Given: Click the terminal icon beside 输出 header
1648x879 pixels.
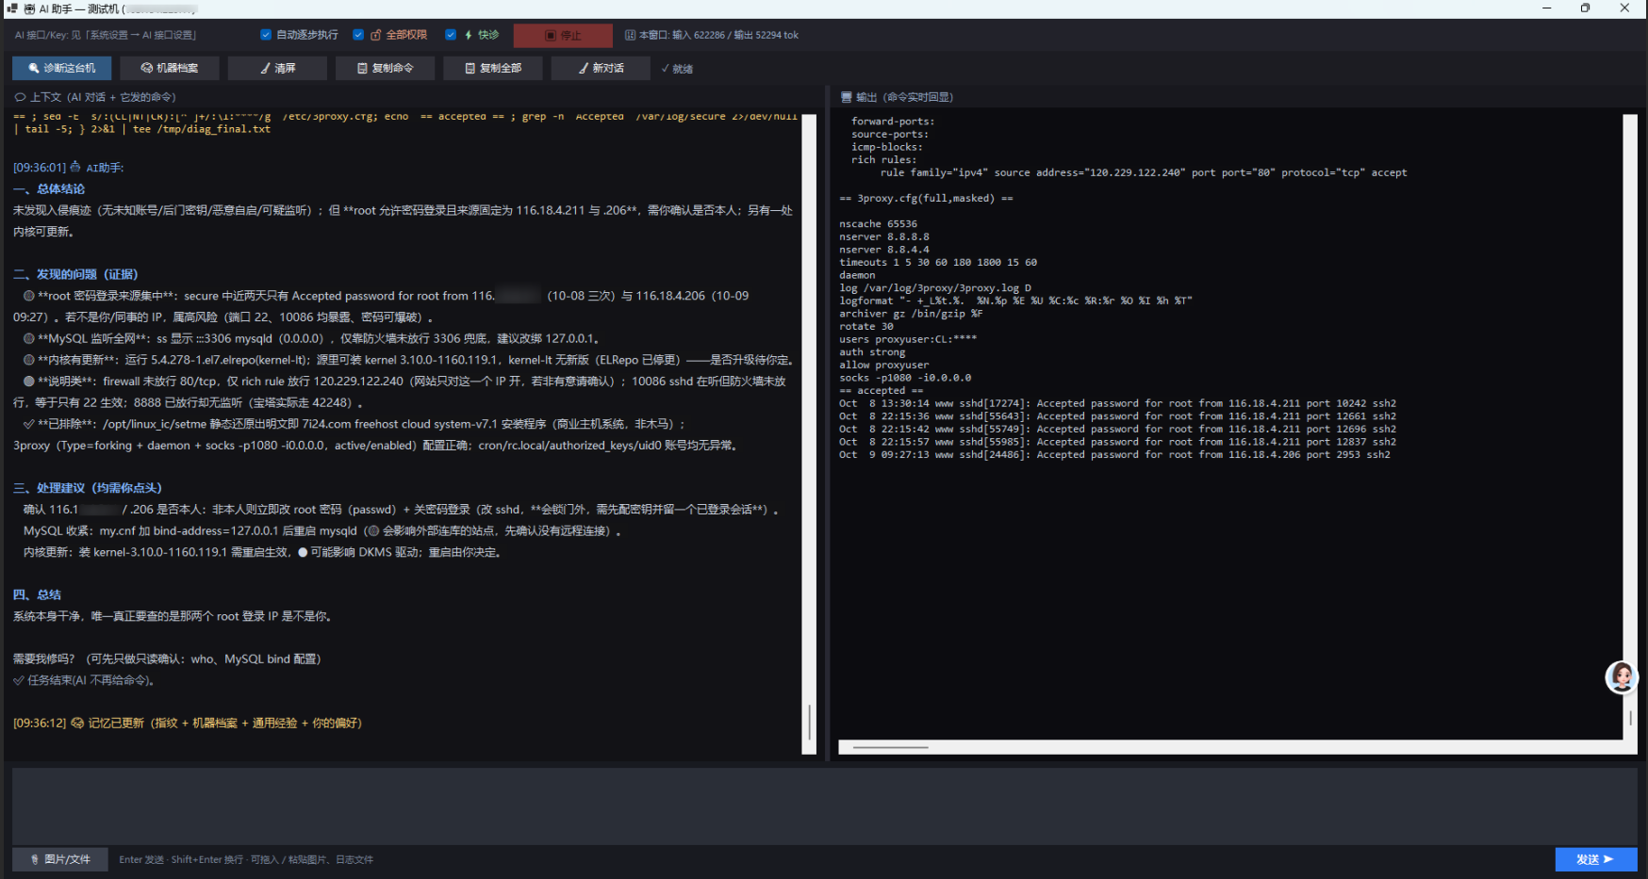Looking at the screenshot, I should 846,97.
